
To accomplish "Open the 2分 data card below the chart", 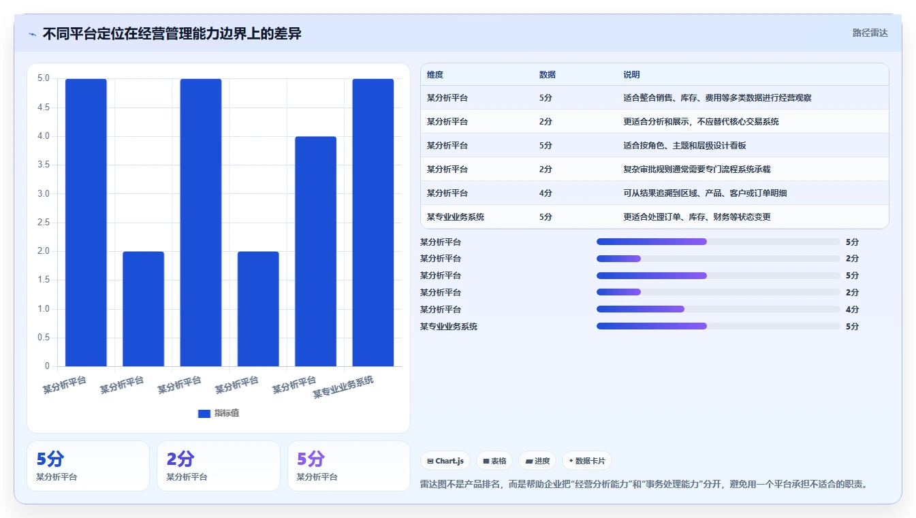I will [218, 466].
